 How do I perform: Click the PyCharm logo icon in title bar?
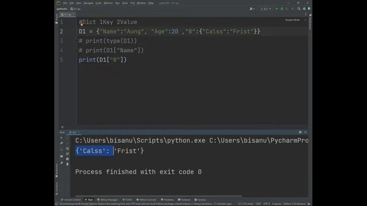click(x=58, y=3)
